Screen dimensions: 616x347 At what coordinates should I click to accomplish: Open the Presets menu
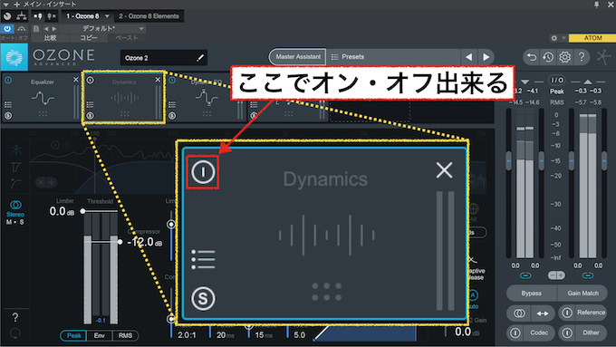click(x=348, y=57)
